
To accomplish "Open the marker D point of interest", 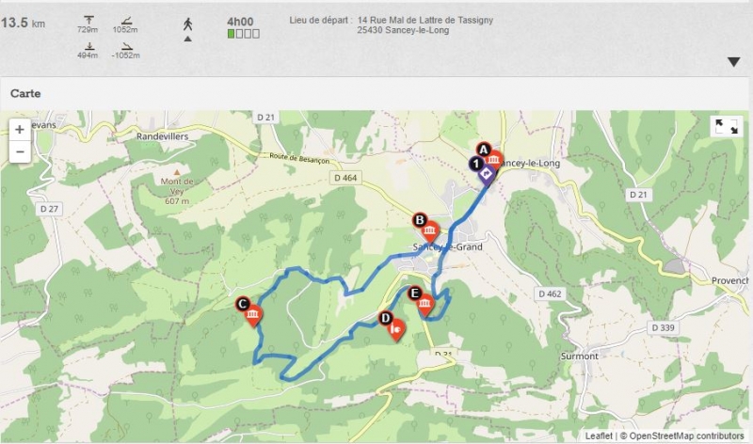I will point(393,326).
